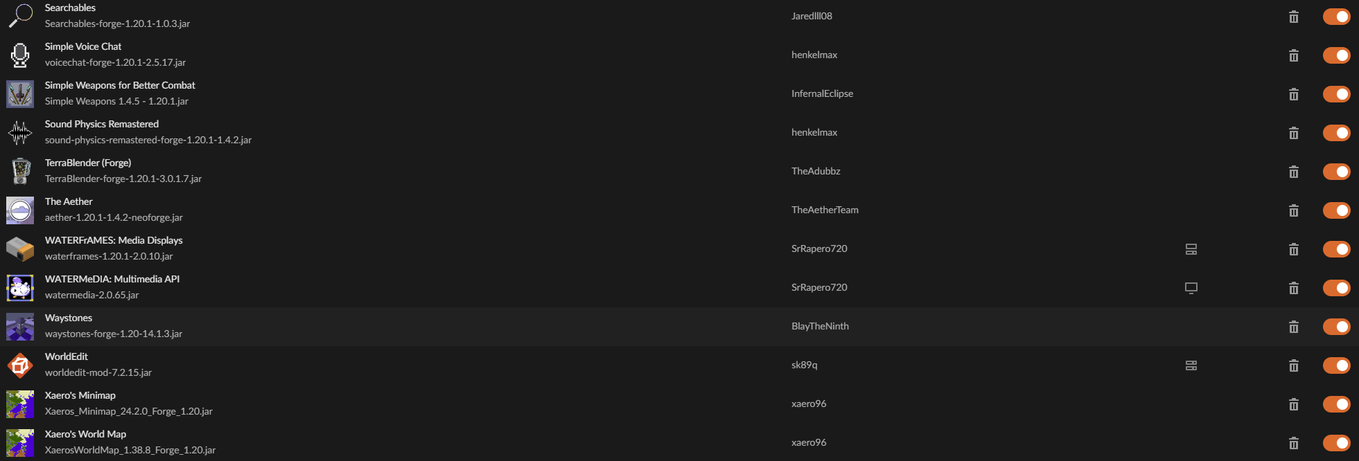Disable the Simple Weapons for Better Combat toggle
The image size is (1359, 461).
[1336, 94]
